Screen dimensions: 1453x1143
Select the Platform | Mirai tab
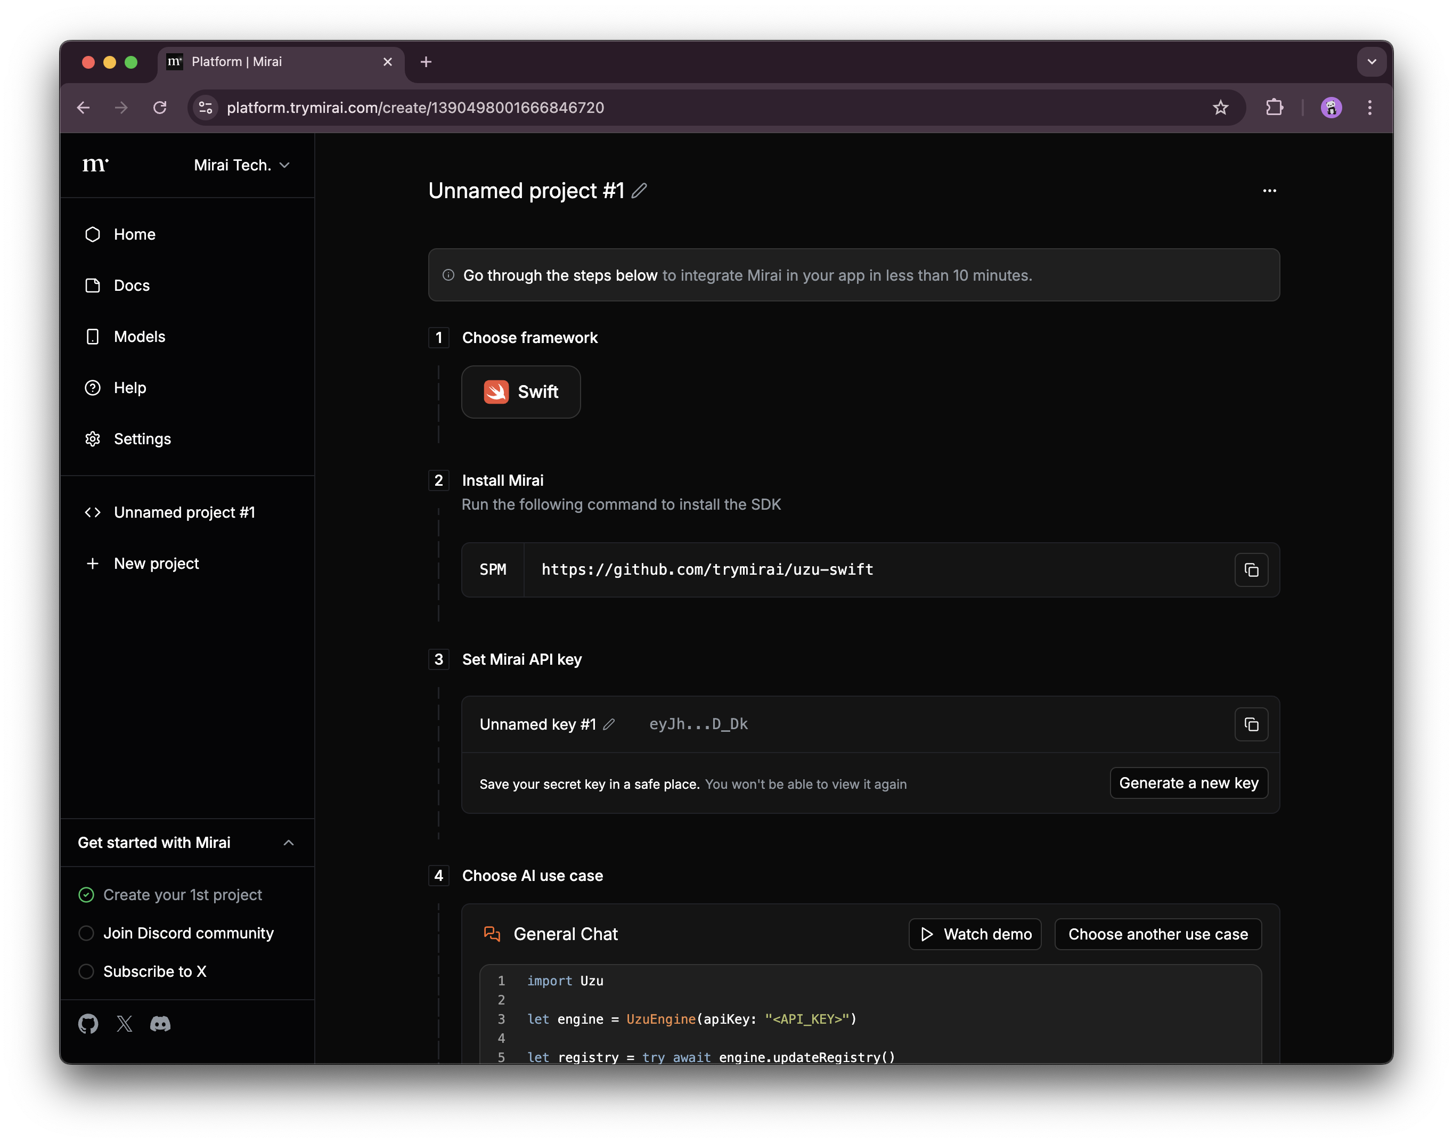[x=281, y=62]
